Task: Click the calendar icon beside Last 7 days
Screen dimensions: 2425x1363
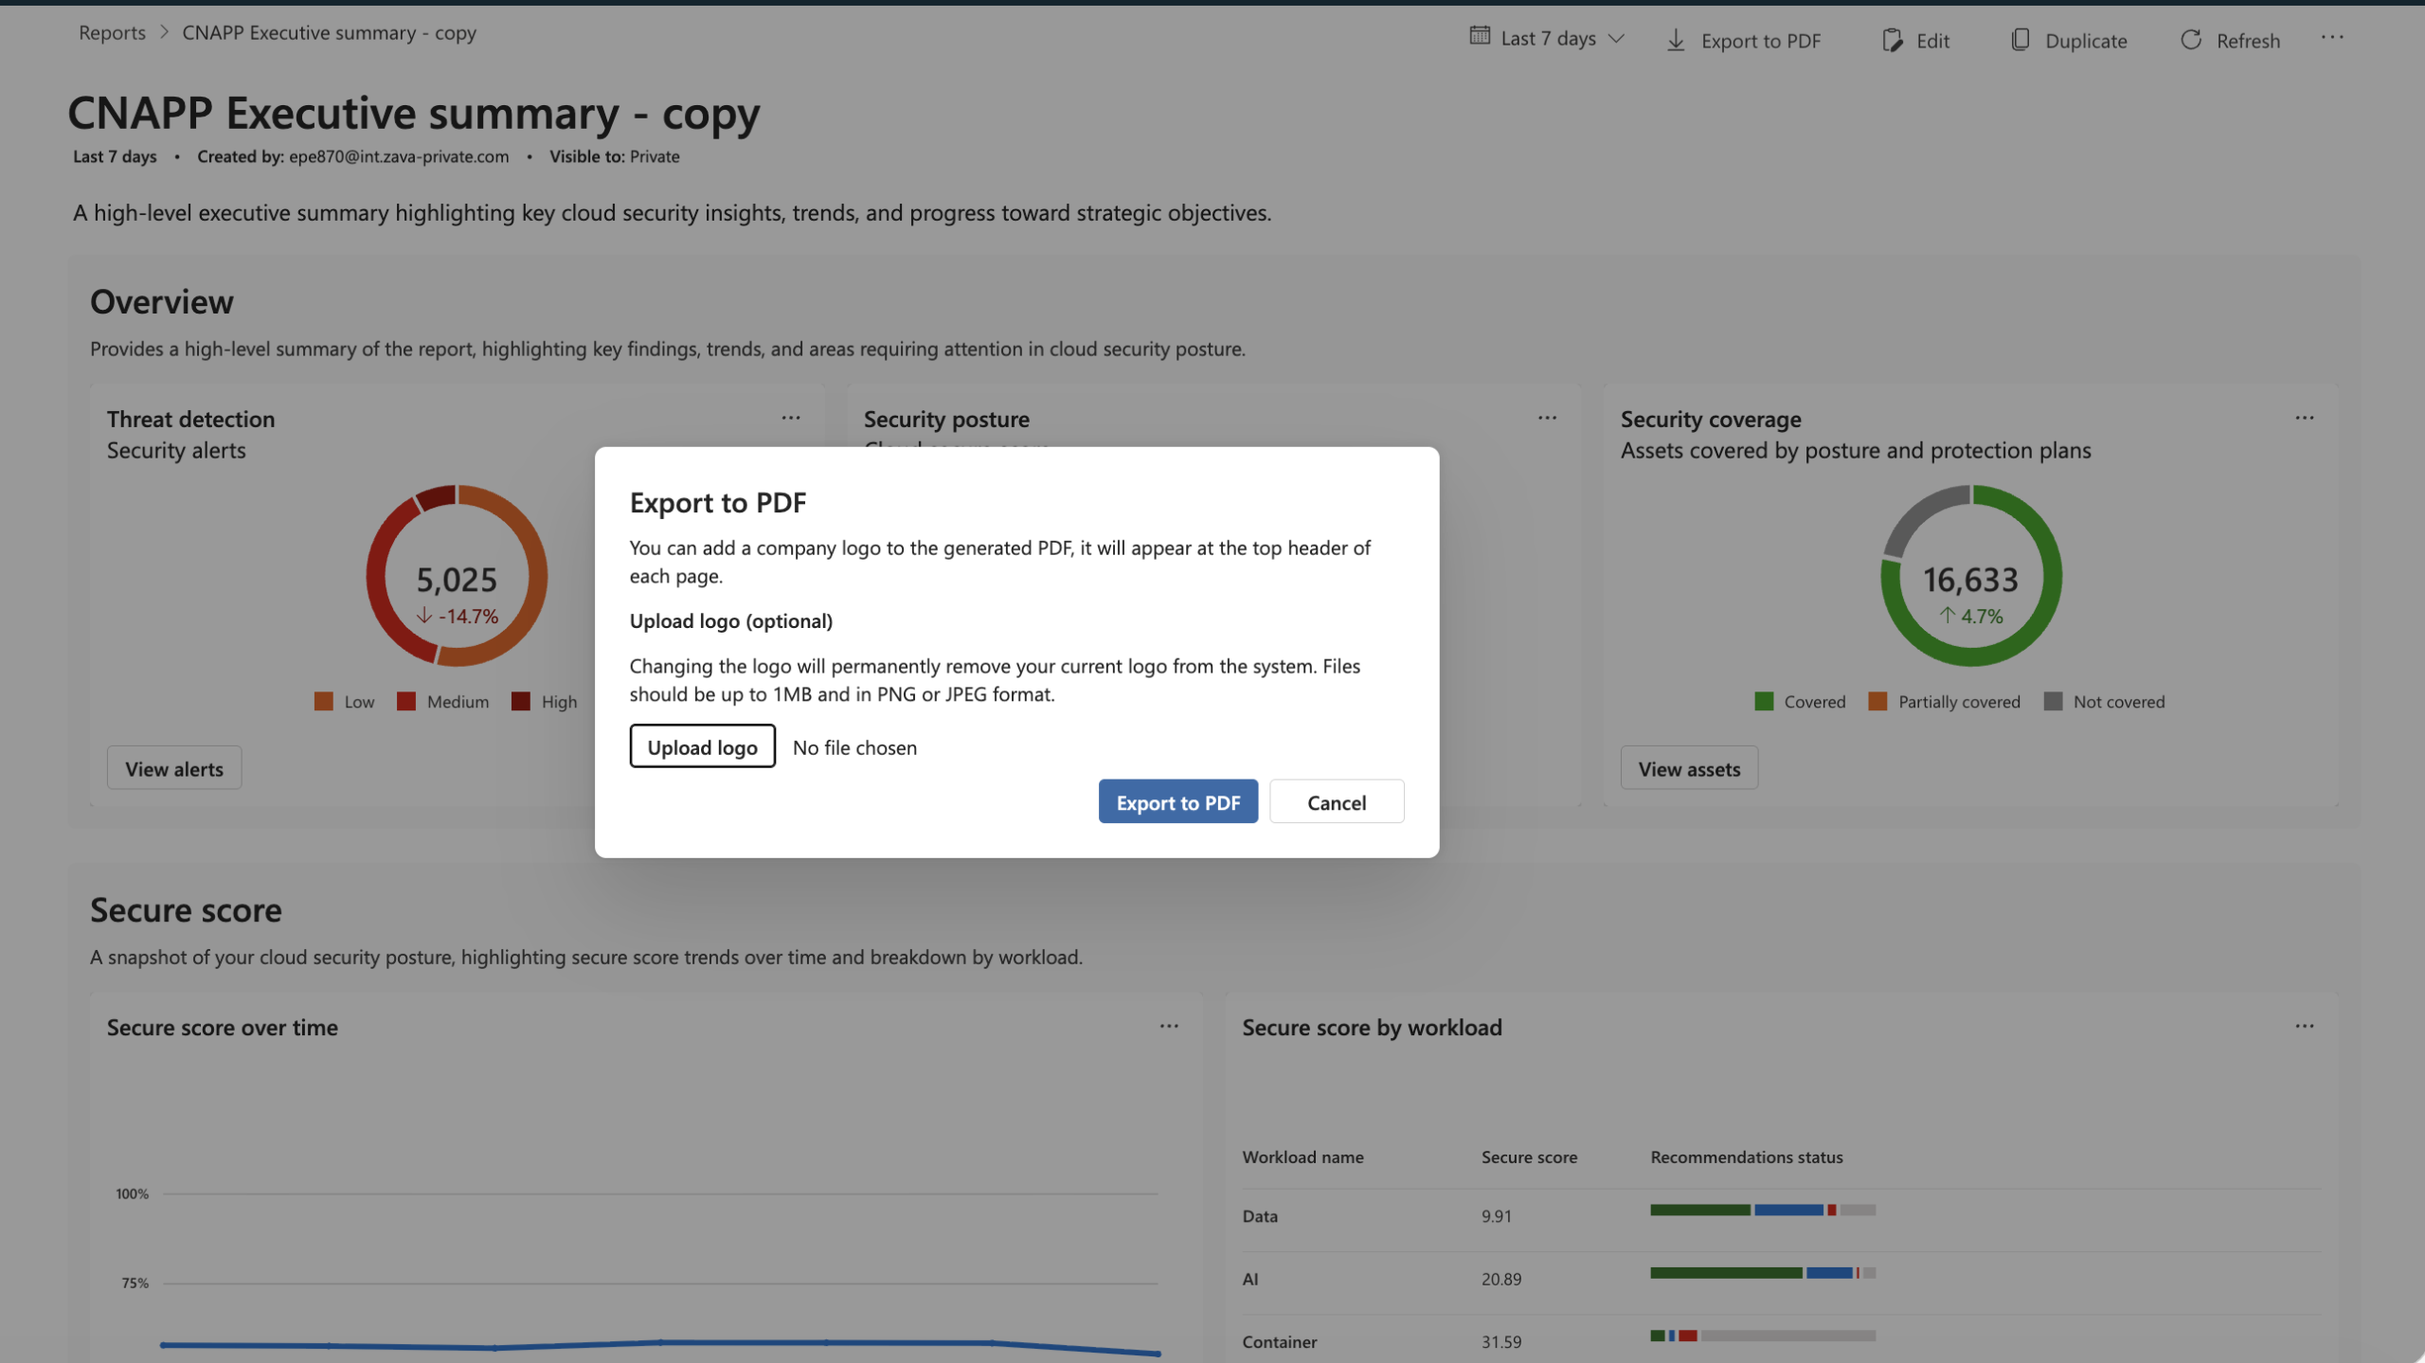Action: [1479, 36]
